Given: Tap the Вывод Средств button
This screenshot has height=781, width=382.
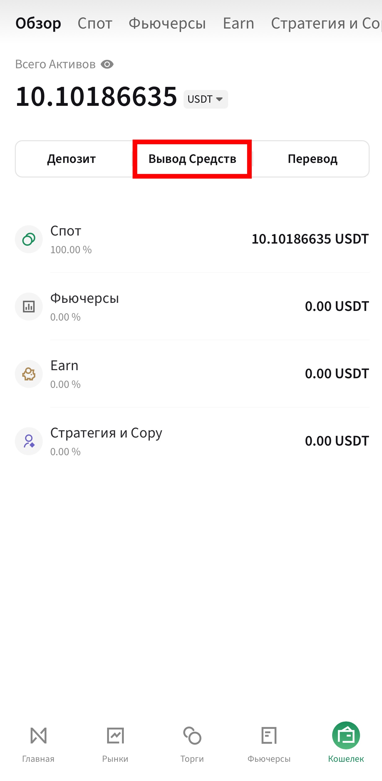Looking at the screenshot, I should click(x=192, y=159).
